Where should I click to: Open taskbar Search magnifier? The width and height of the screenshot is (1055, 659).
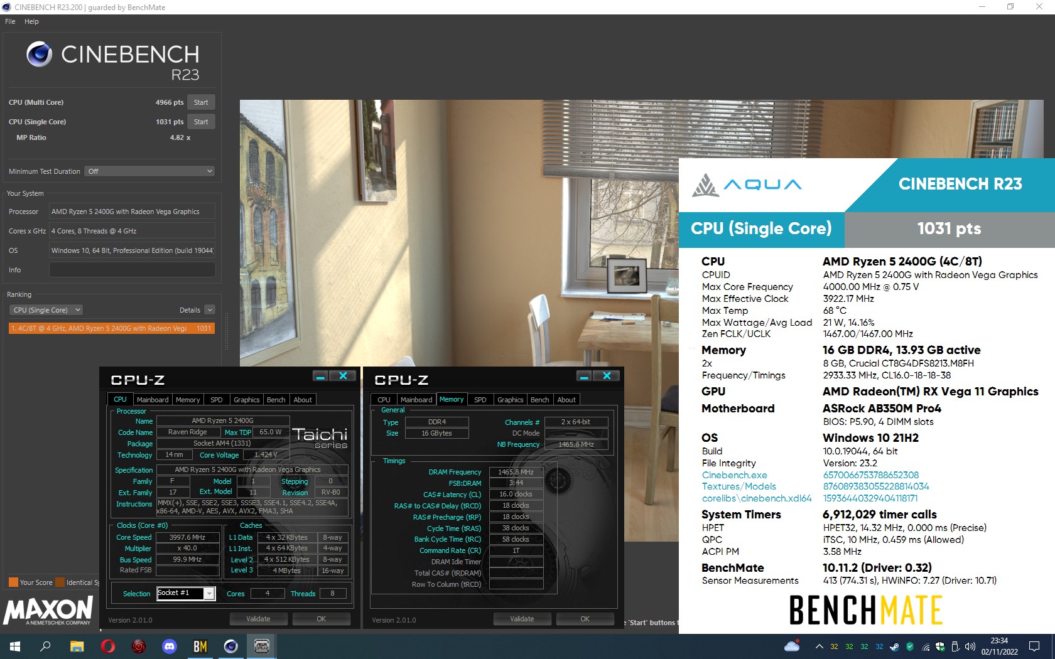(x=45, y=646)
